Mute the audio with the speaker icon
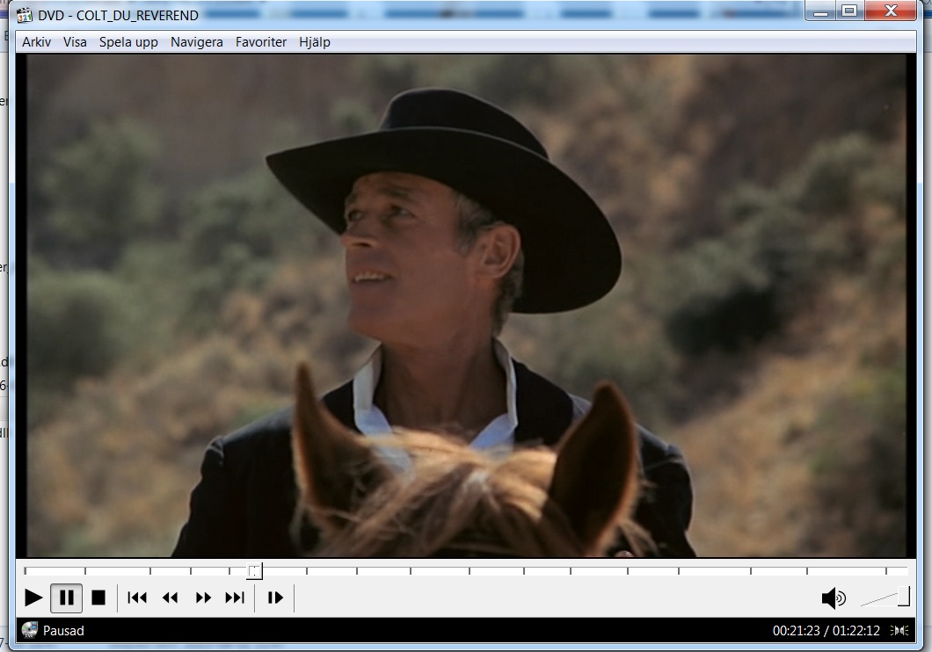The width and height of the screenshot is (932, 652). [833, 598]
